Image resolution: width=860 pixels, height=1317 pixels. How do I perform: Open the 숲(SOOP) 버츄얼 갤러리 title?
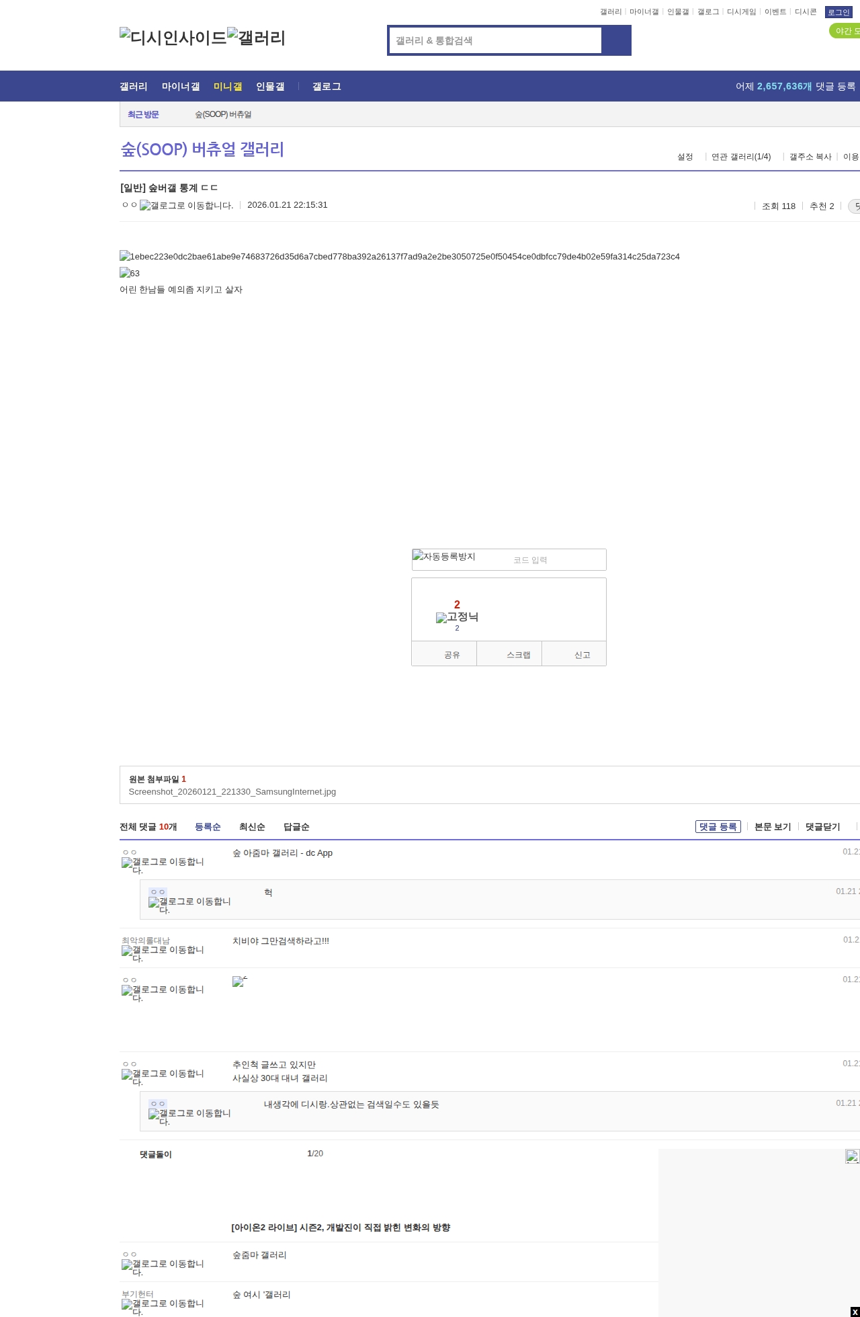pos(202,149)
